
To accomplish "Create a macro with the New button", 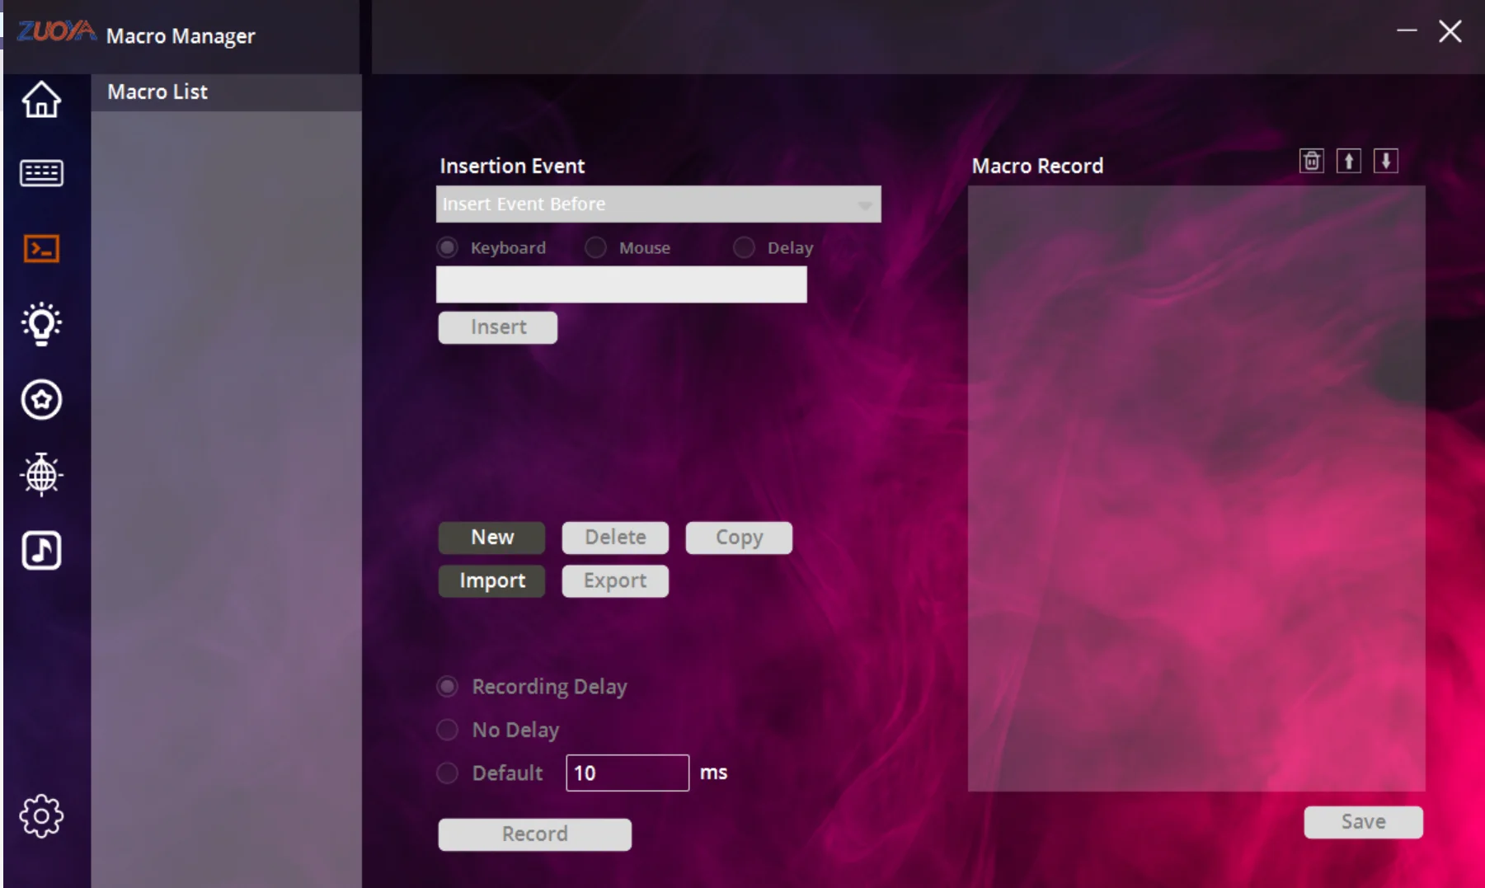I will [491, 538].
